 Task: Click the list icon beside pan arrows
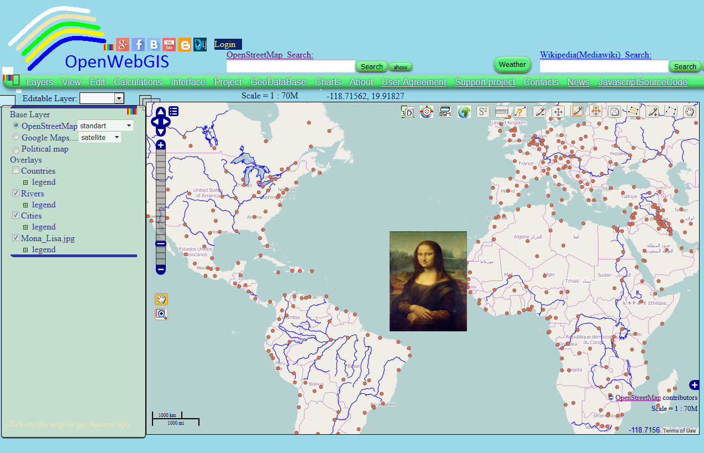(174, 111)
